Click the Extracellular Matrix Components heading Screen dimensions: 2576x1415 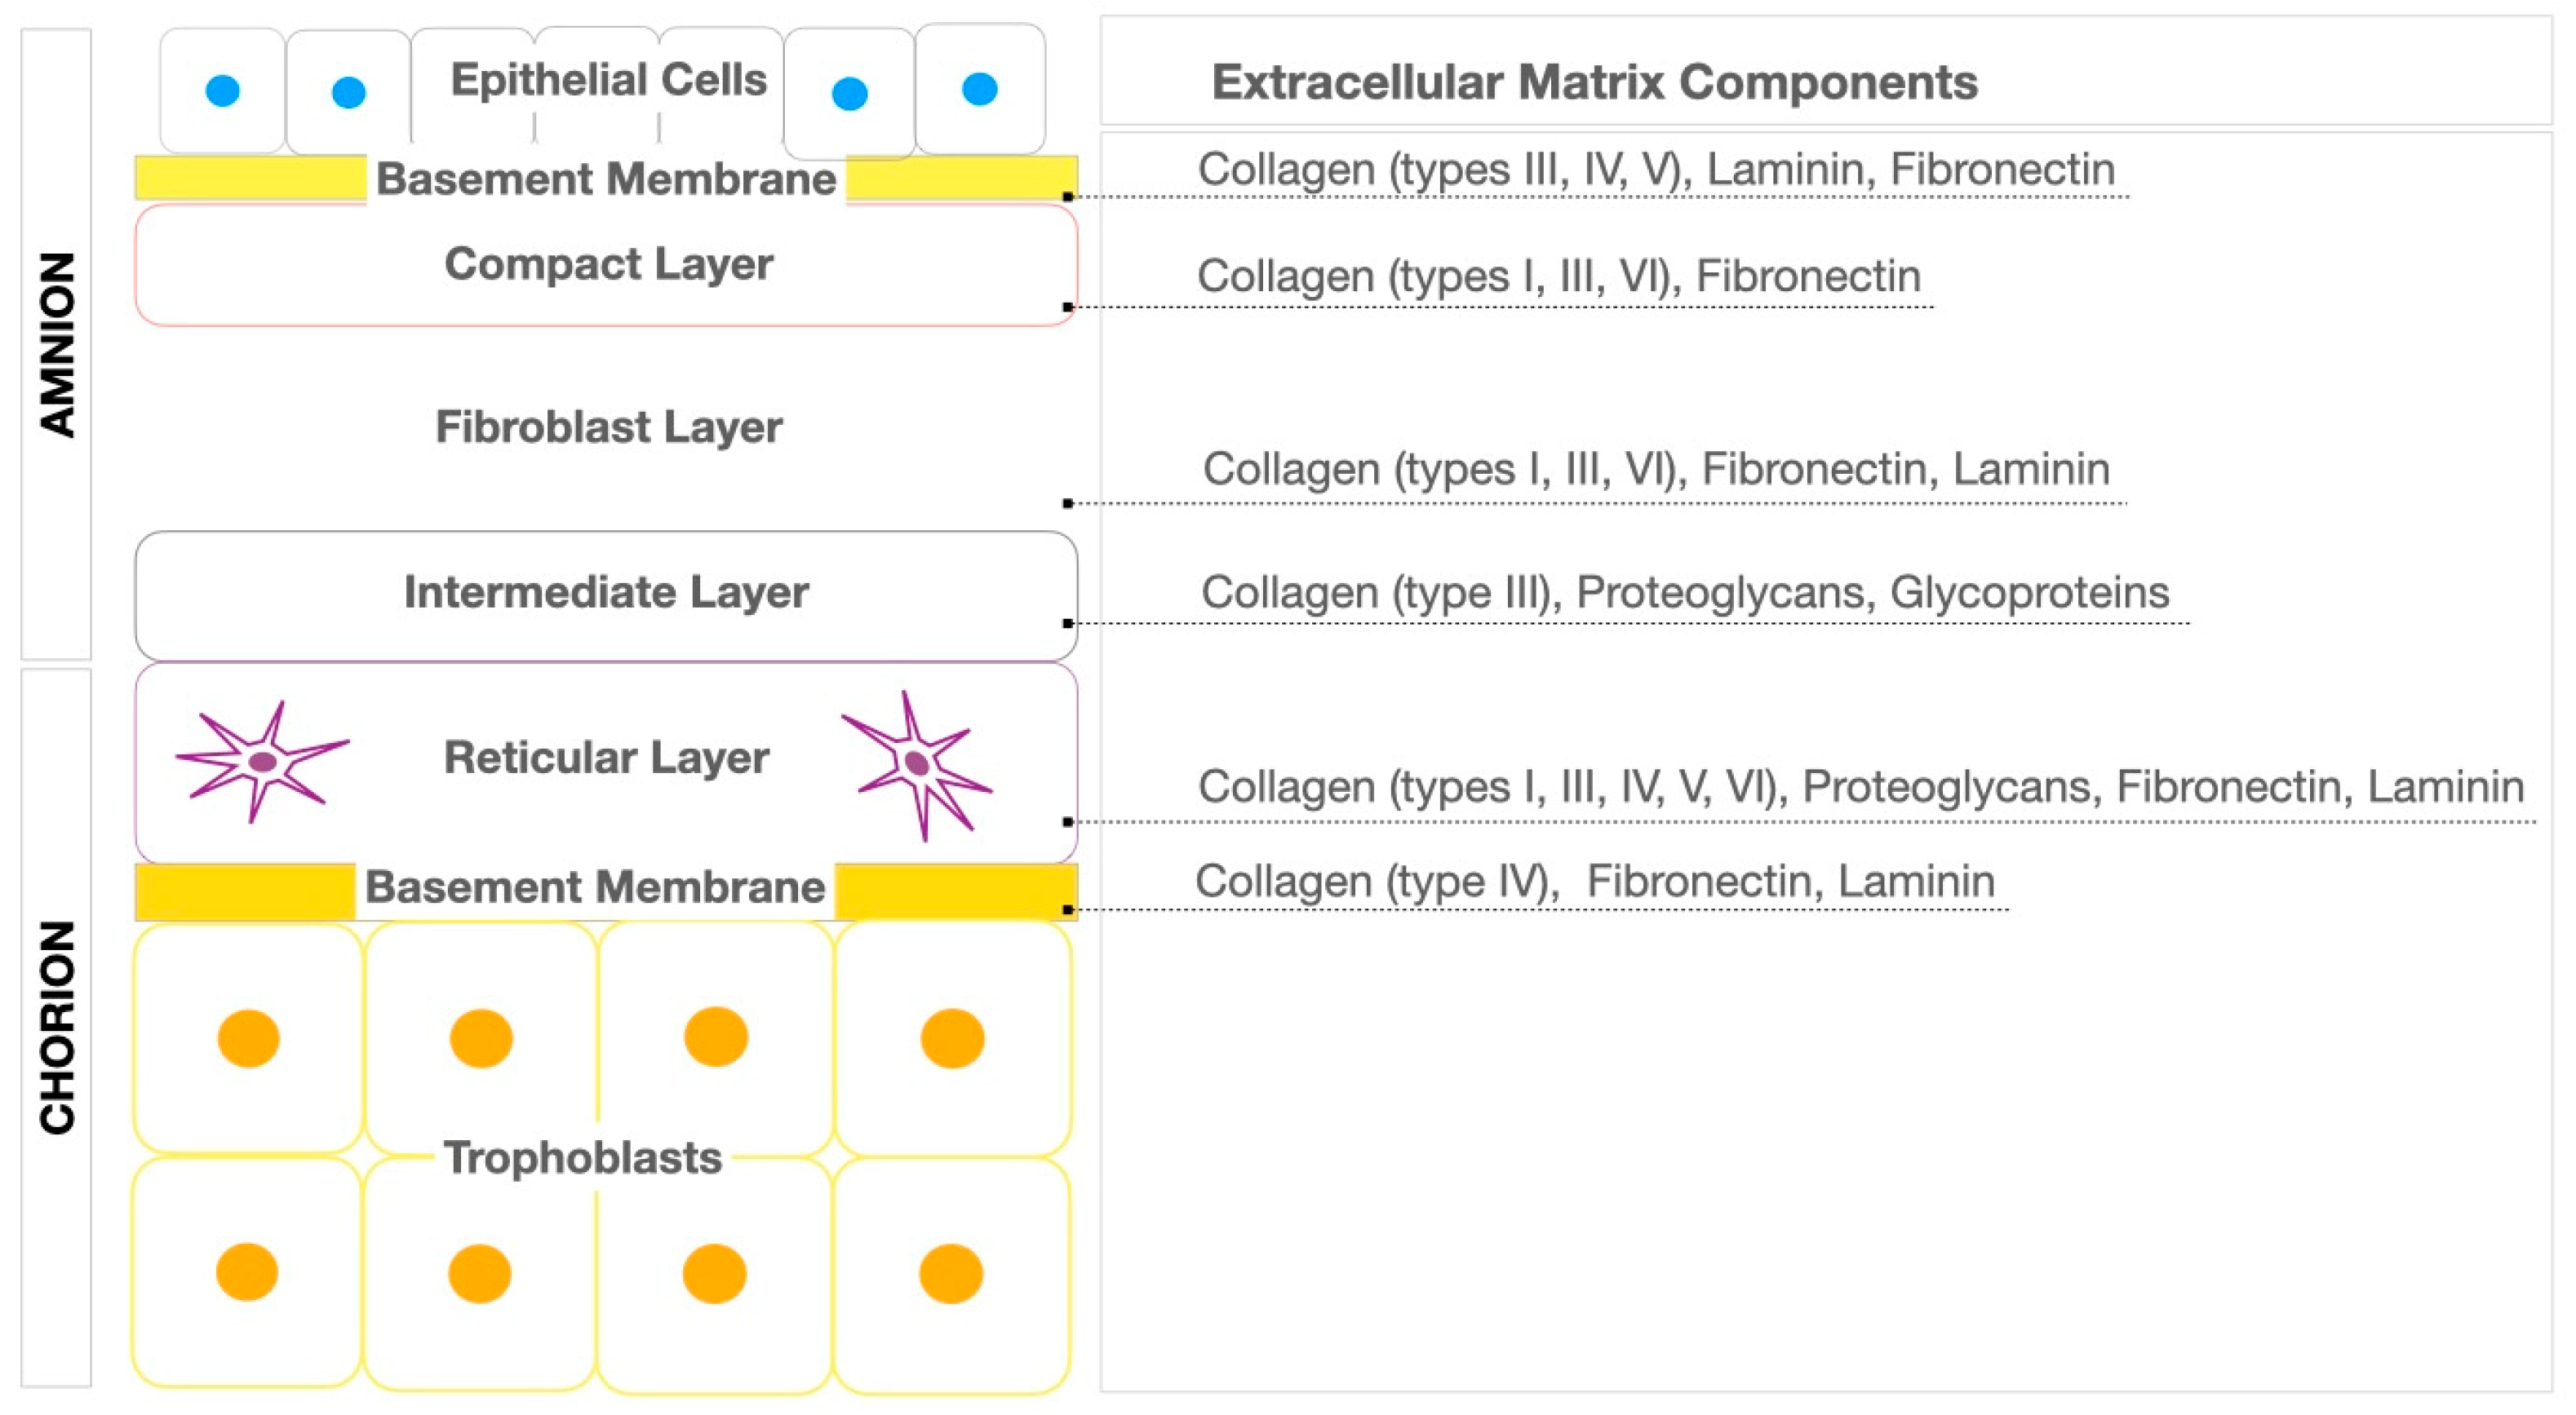point(1594,82)
